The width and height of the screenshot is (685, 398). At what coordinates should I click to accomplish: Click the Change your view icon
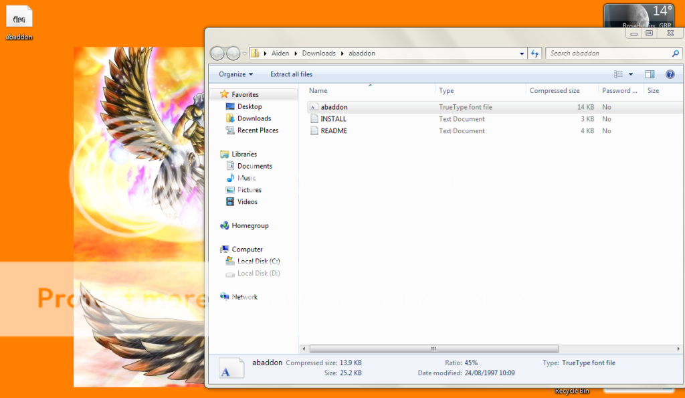[619, 74]
